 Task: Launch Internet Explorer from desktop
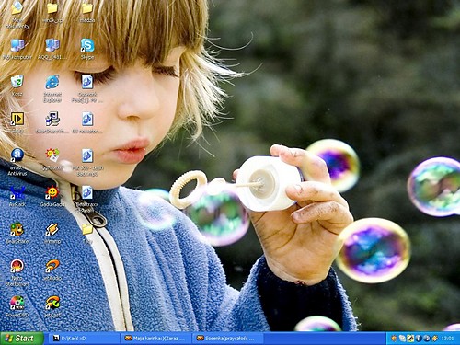[52, 82]
